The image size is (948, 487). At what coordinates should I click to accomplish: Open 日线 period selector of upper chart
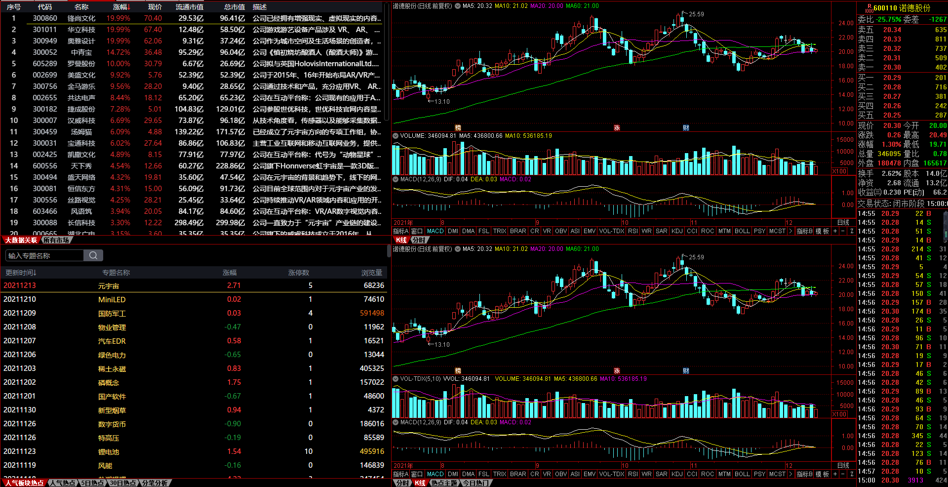[843, 223]
